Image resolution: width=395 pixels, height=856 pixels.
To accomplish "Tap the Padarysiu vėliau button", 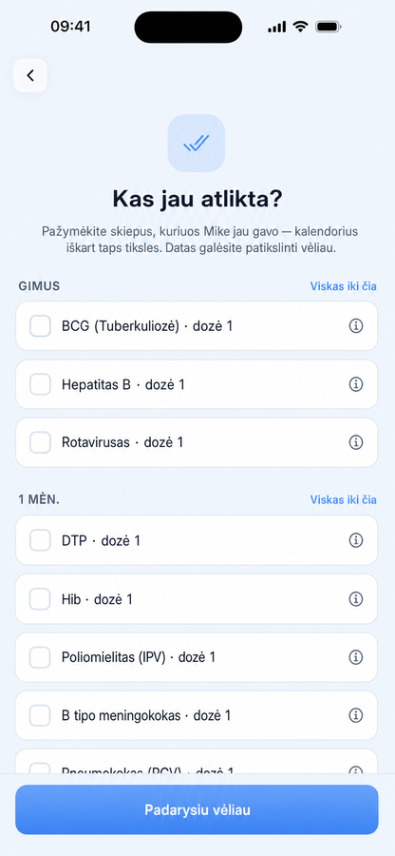I will pos(197,809).
